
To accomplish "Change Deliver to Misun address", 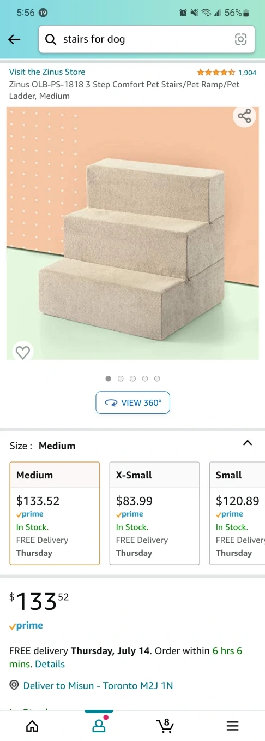I will click(x=98, y=685).
